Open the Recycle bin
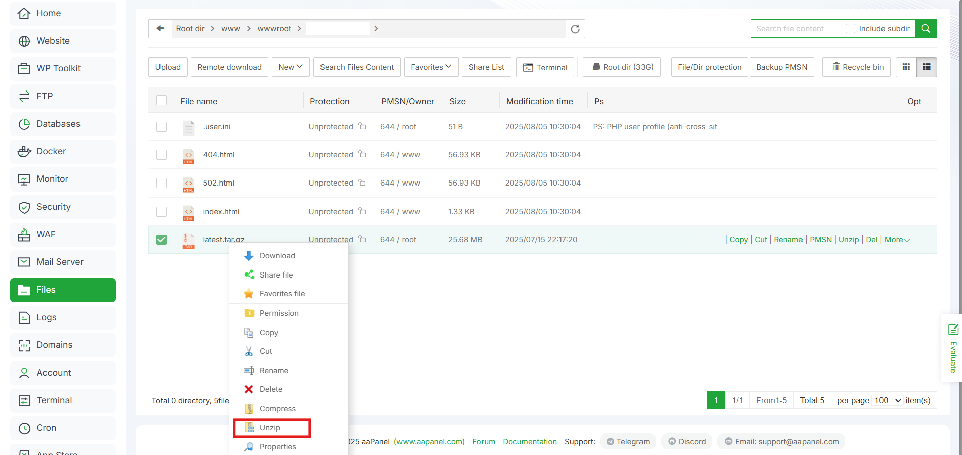This screenshot has width=962, height=455. click(x=856, y=67)
